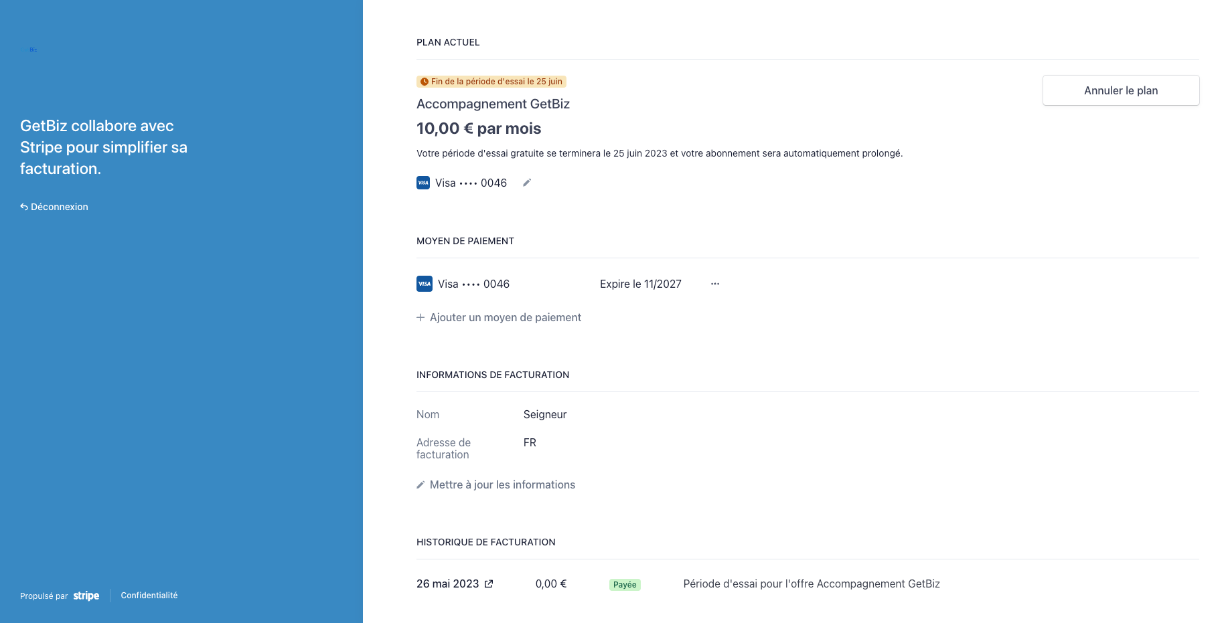Click the Annuler le plan button
Screen dimensions: 1224x623
[x=1121, y=90]
